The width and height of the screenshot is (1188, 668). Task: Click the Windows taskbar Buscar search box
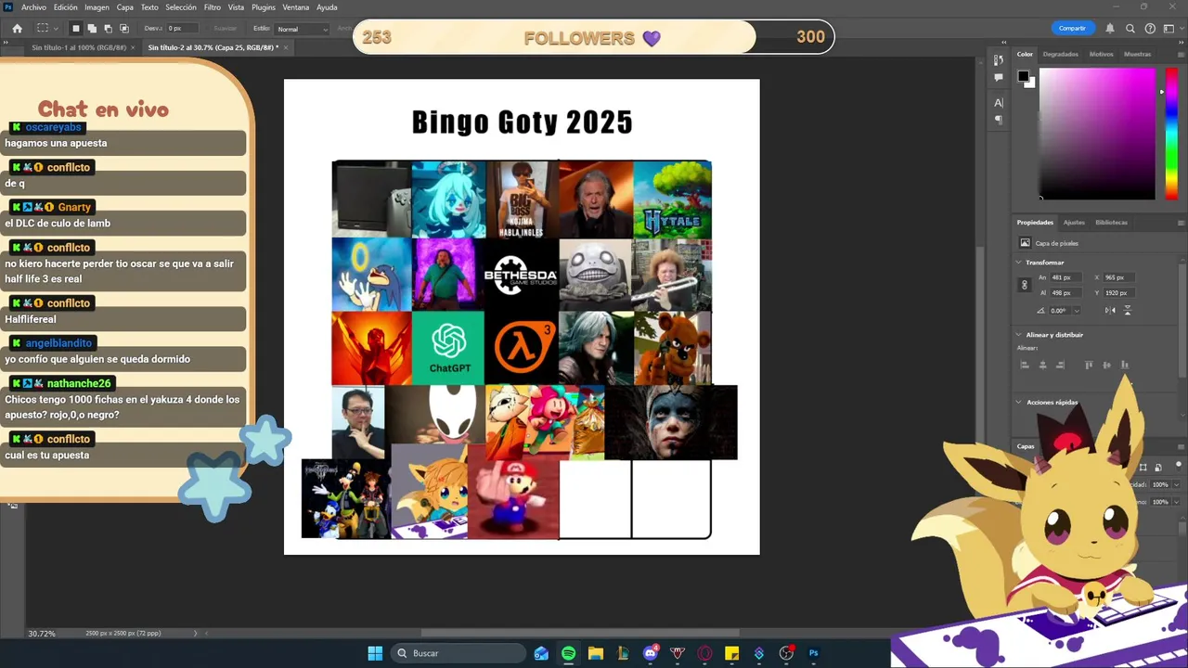point(458,653)
